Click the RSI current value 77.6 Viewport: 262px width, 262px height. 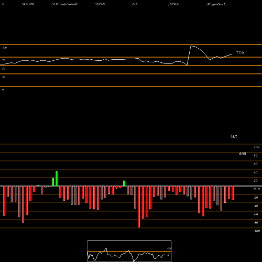(240, 52)
